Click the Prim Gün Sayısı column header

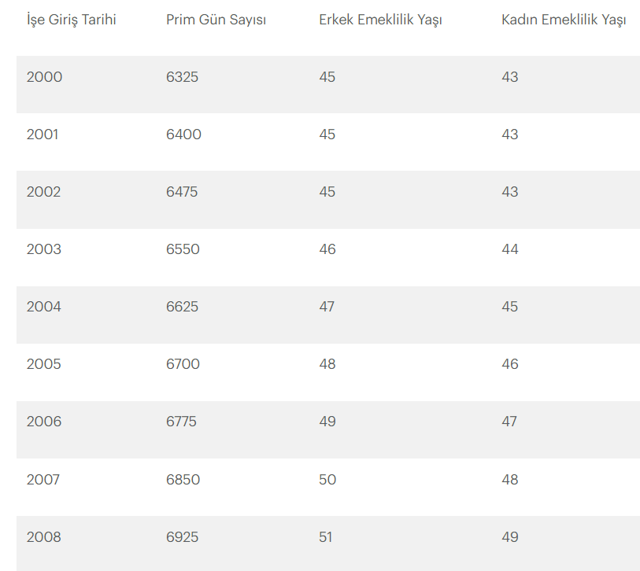[216, 20]
